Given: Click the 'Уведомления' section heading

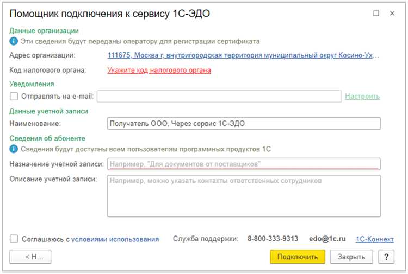Looking at the screenshot, I should tap(32, 84).
